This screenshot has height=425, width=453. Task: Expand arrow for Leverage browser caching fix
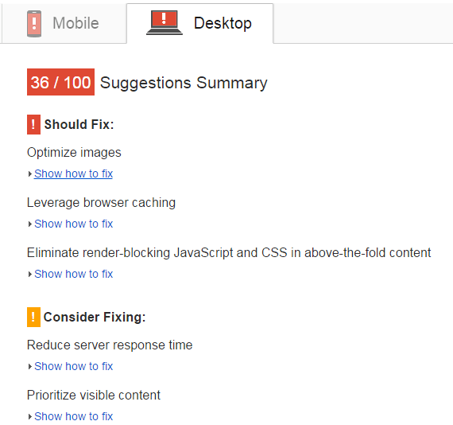[x=29, y=224]
